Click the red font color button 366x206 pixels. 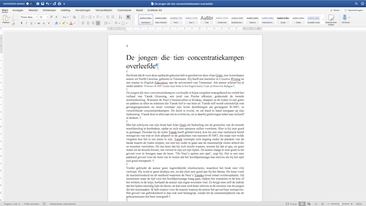(71, 23)
